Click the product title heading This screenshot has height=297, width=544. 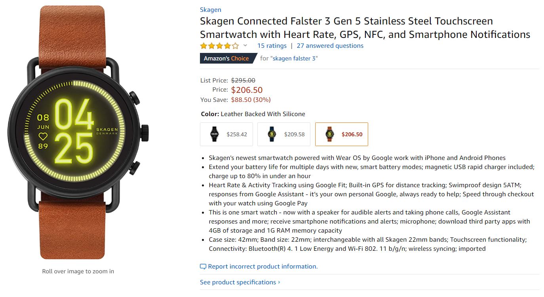tap(365, 28)
